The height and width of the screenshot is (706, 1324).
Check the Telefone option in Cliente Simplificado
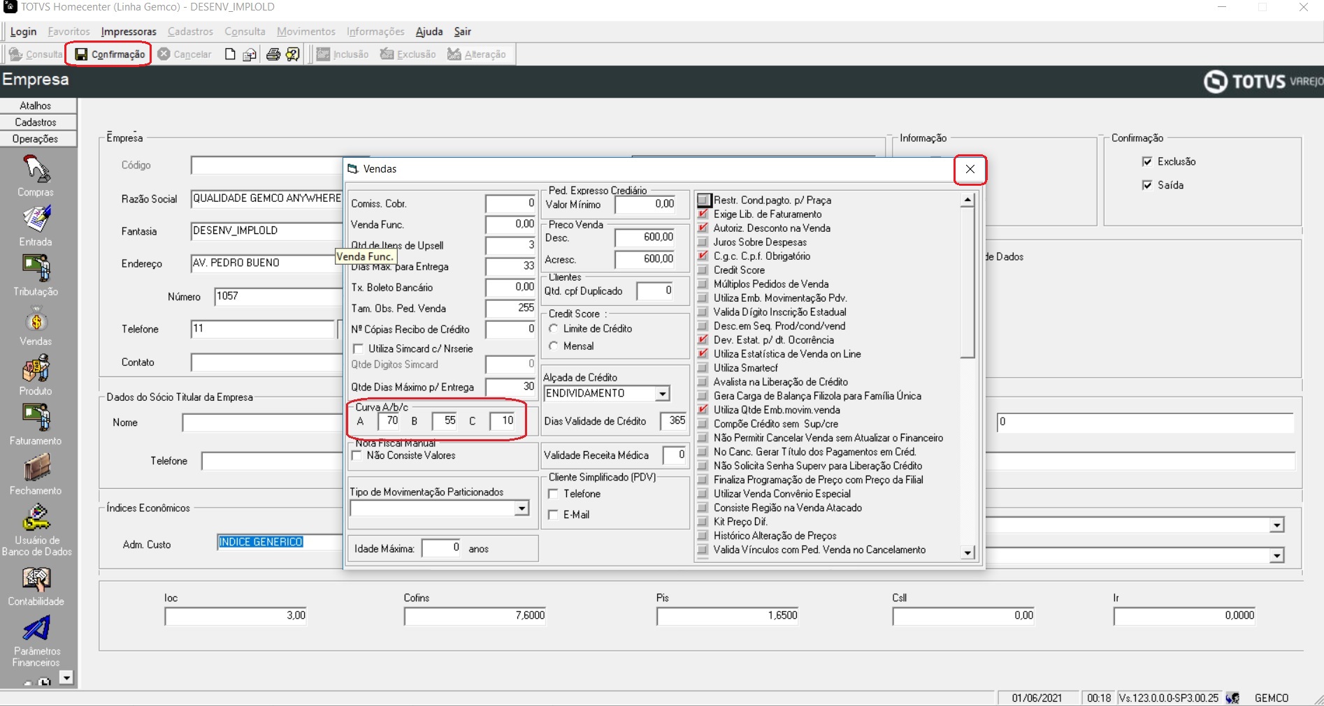[x=554, y=494]
